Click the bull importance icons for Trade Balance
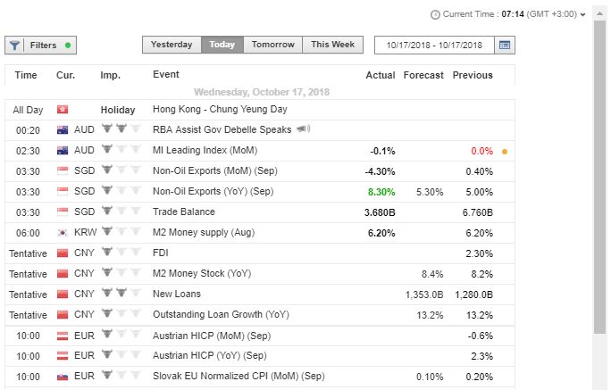Viewport: 611px width, 390px height. 121,212
